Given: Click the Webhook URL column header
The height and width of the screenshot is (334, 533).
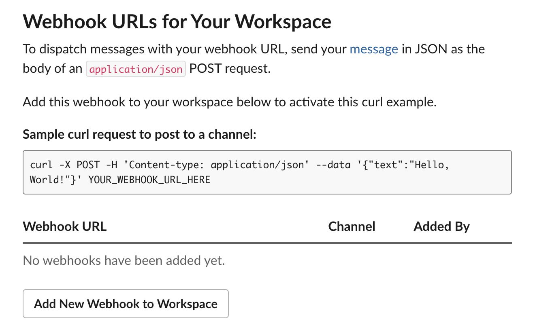Looking at the screenshot, I should point(65,226).
